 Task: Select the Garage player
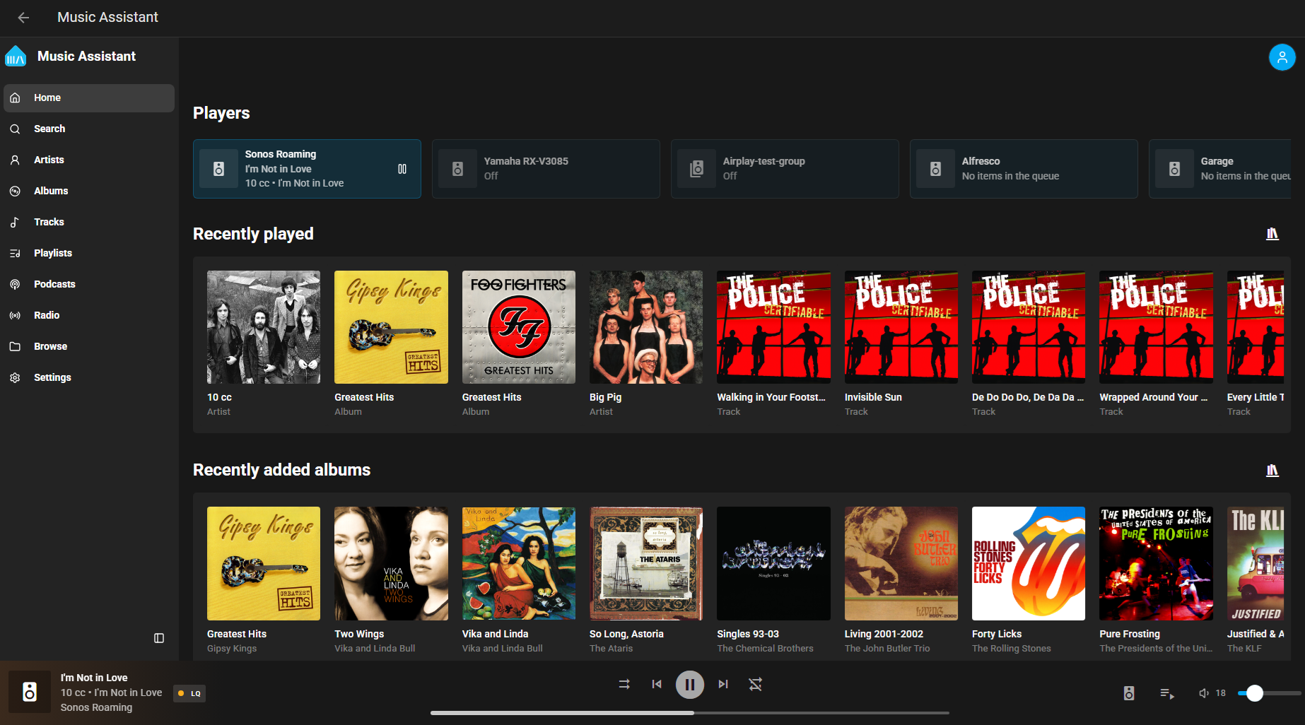(x=1220, y=169)
